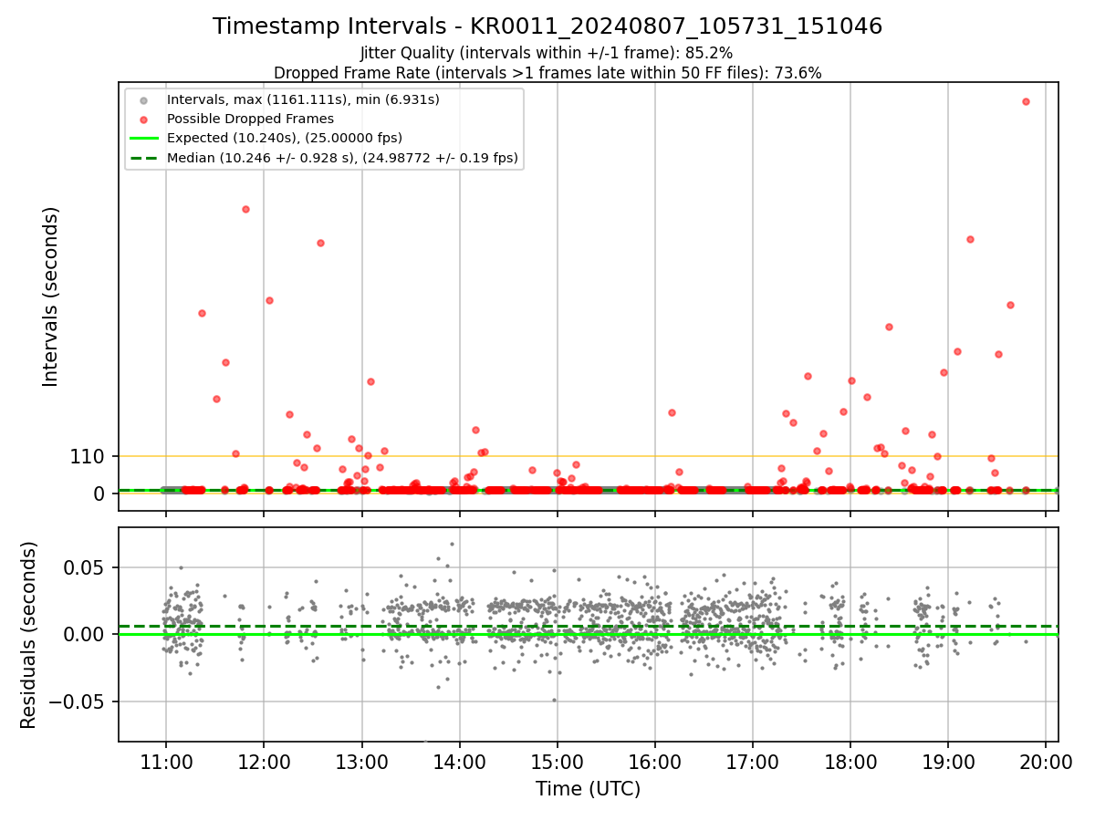
Task: Click the 19:00 time tick label
Action: (948, 761)
